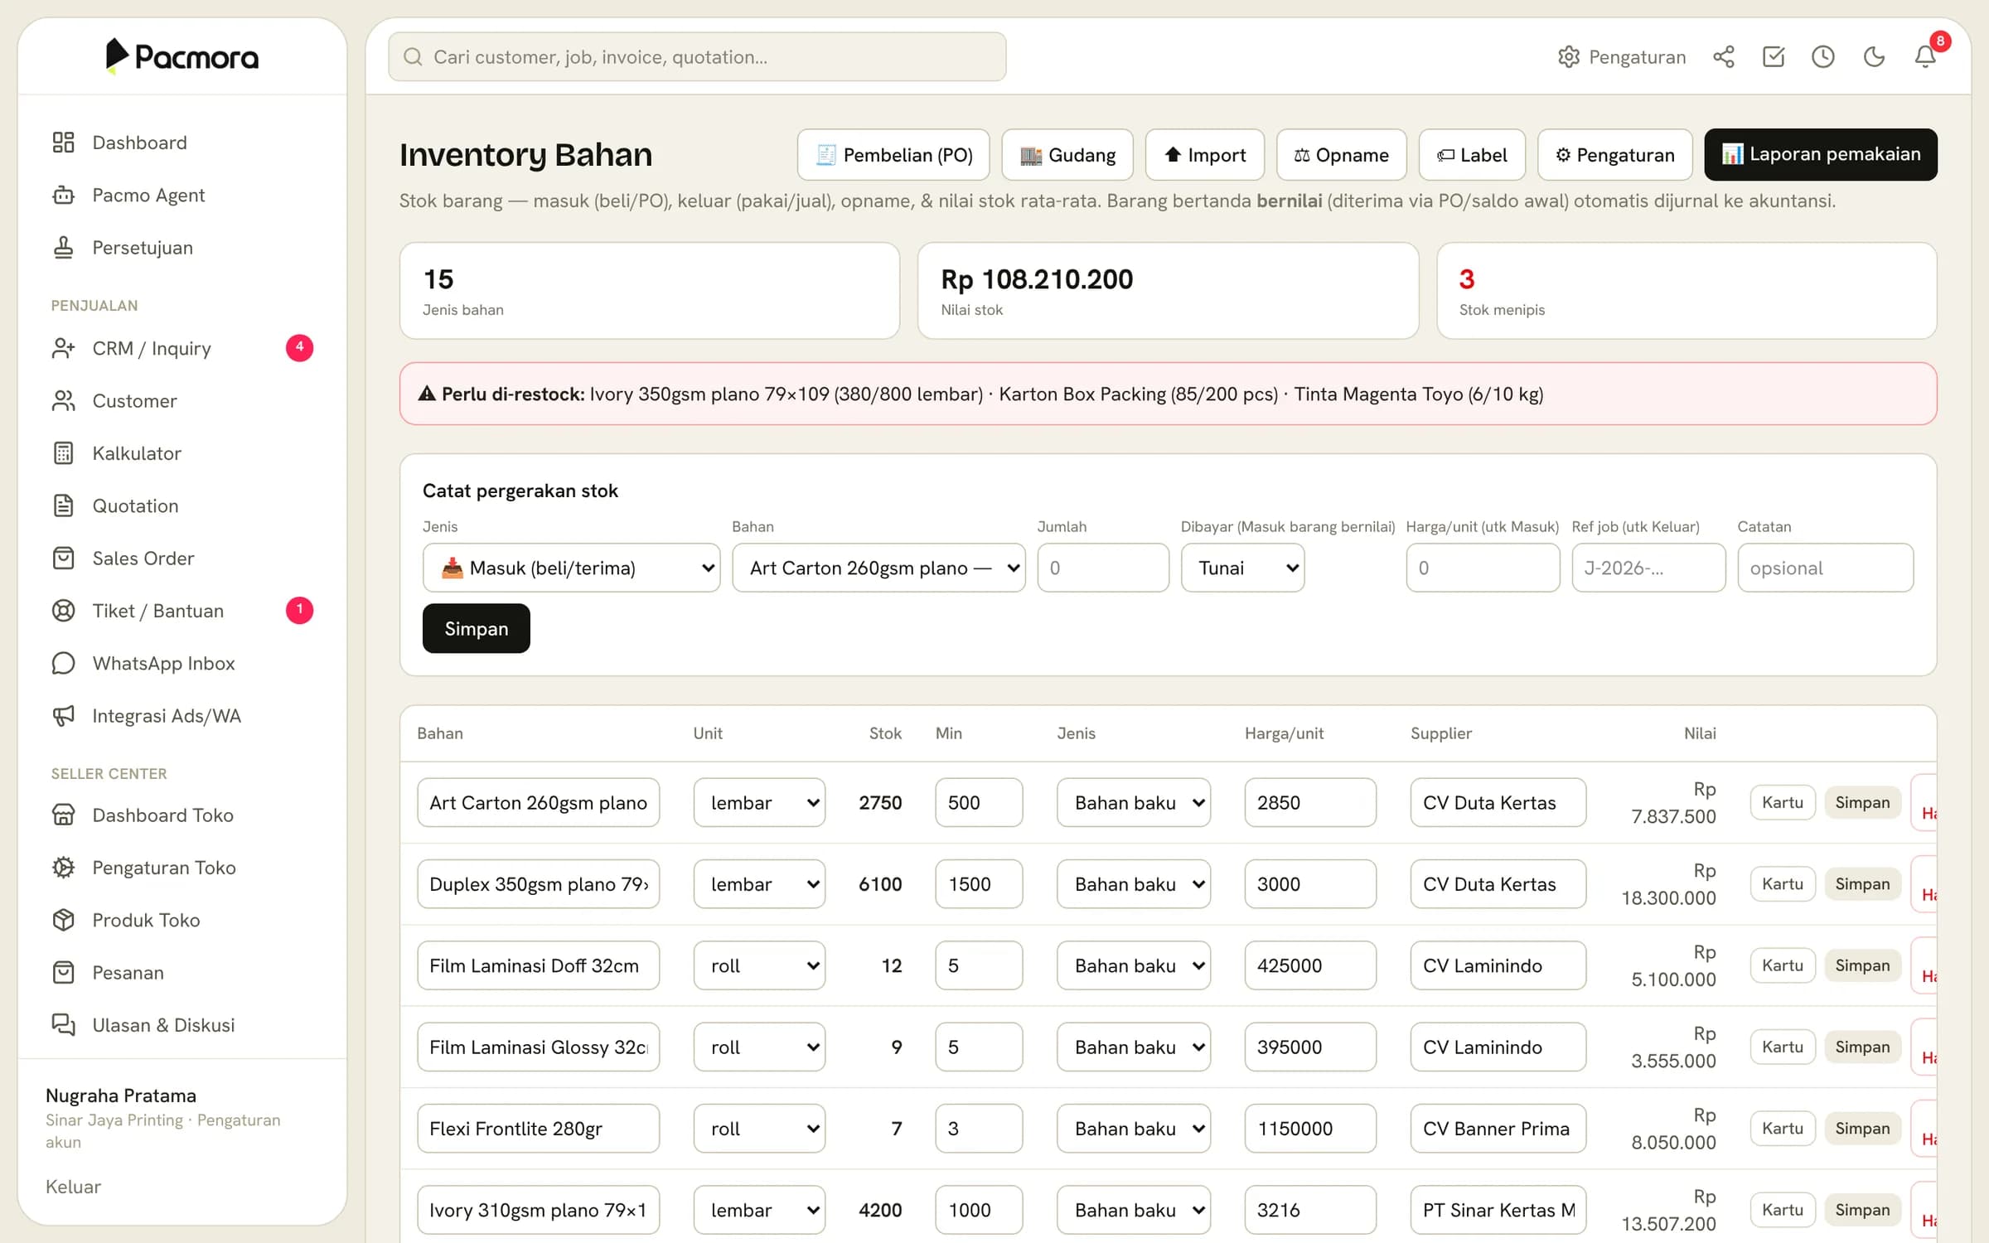Edit Harga/unit for Art Carton 260gsm
The image size is (1989, 1243).
pos(1310,802)
